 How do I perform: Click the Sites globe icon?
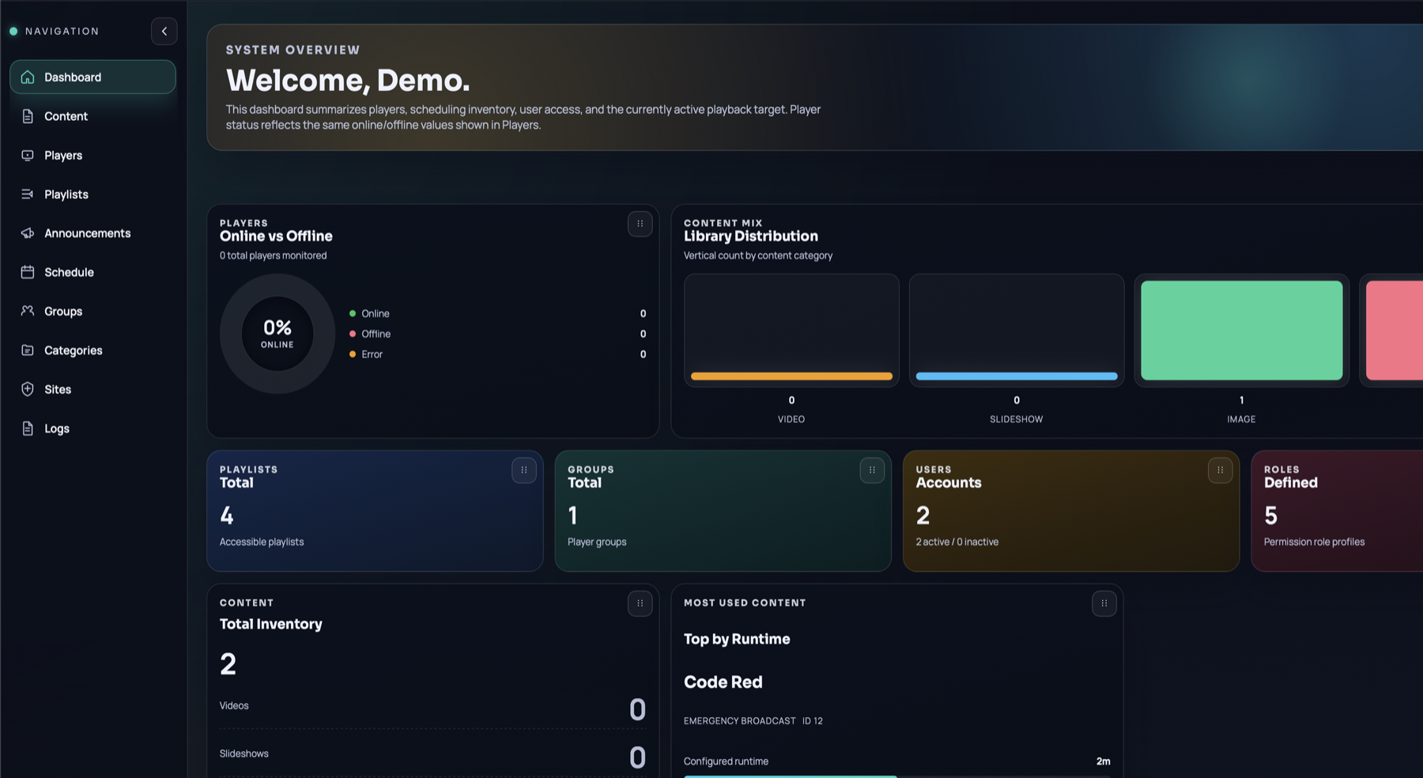click(28, 389)
